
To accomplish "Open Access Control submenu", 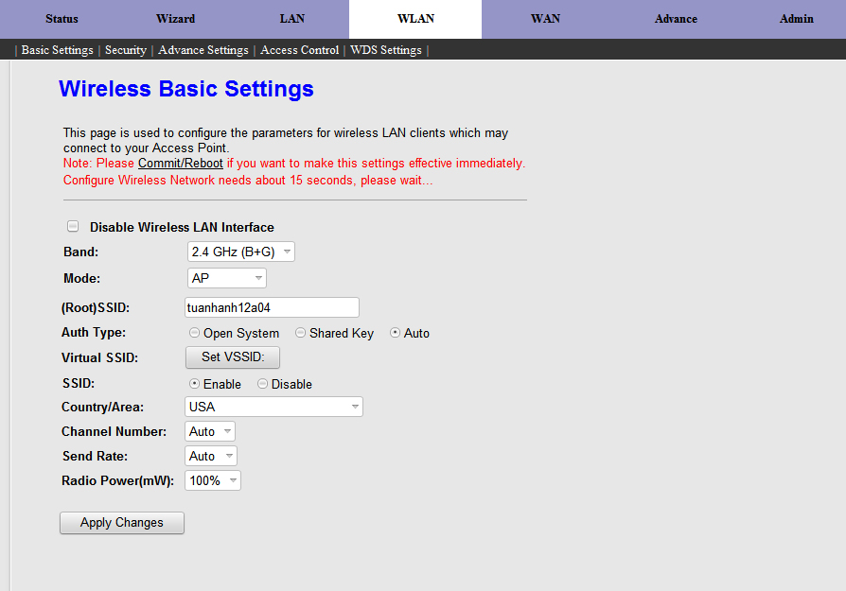I will tap(299, 50).
